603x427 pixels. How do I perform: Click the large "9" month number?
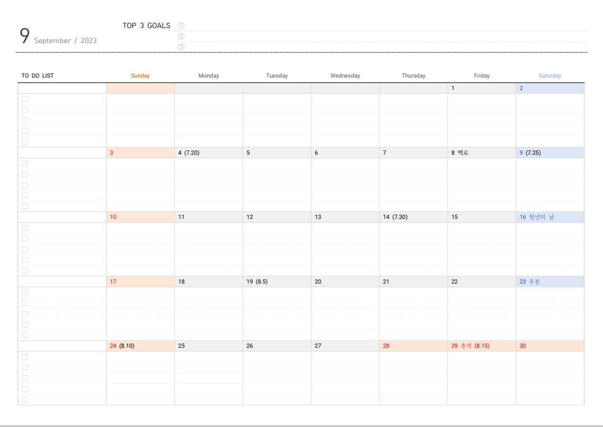(25, 36)
